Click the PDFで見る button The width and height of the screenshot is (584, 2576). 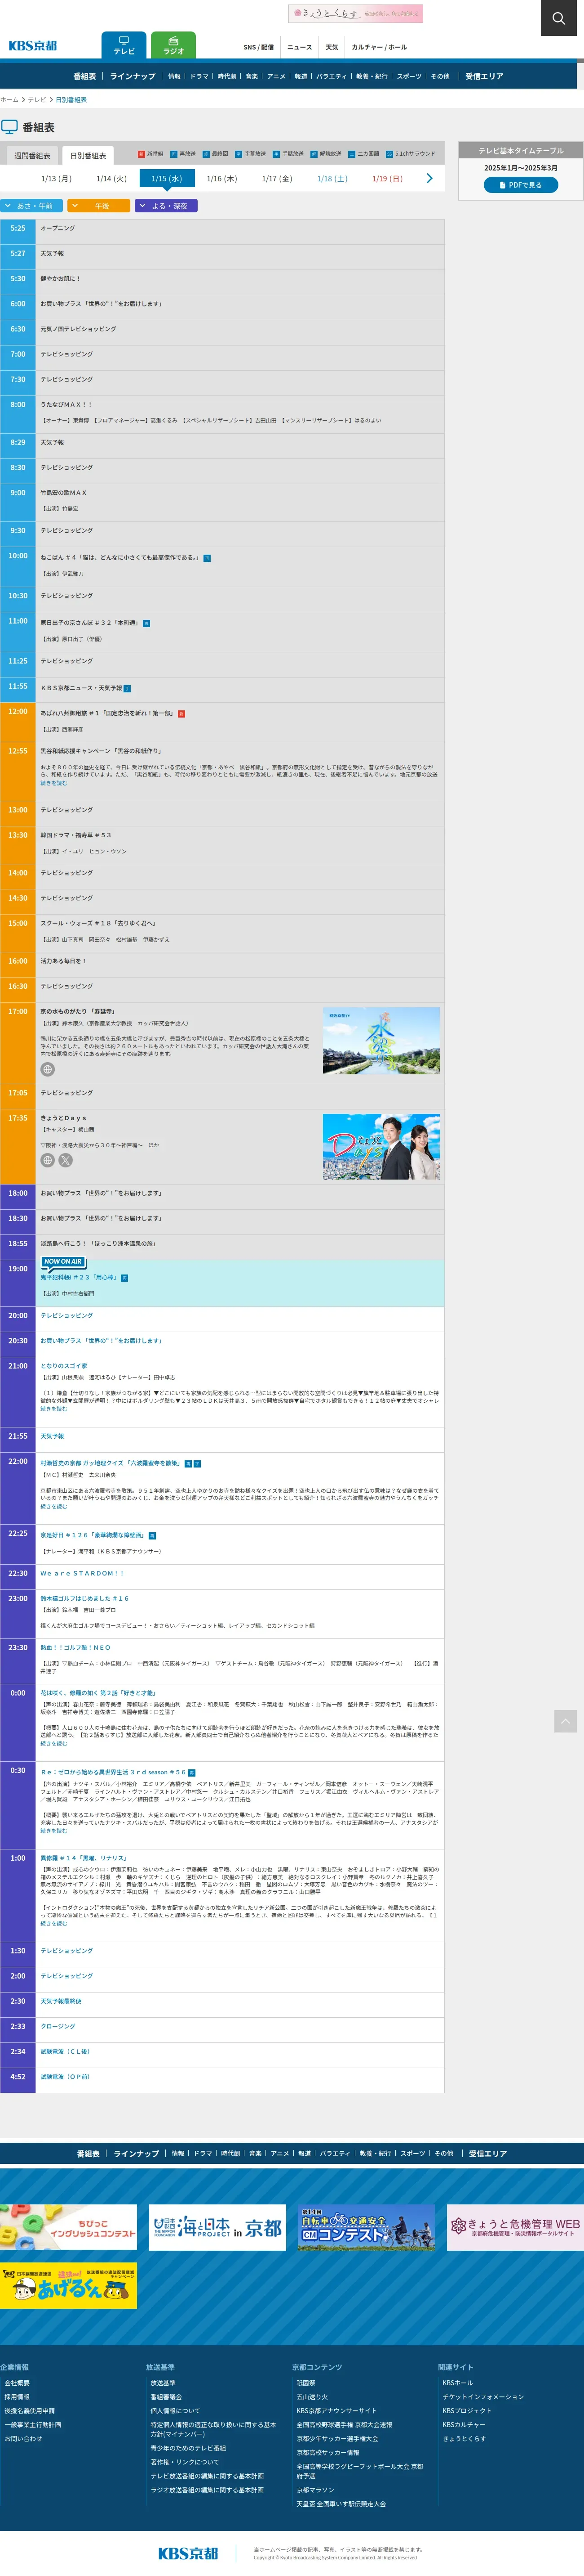pyautogui.click(x=521, y=185)
